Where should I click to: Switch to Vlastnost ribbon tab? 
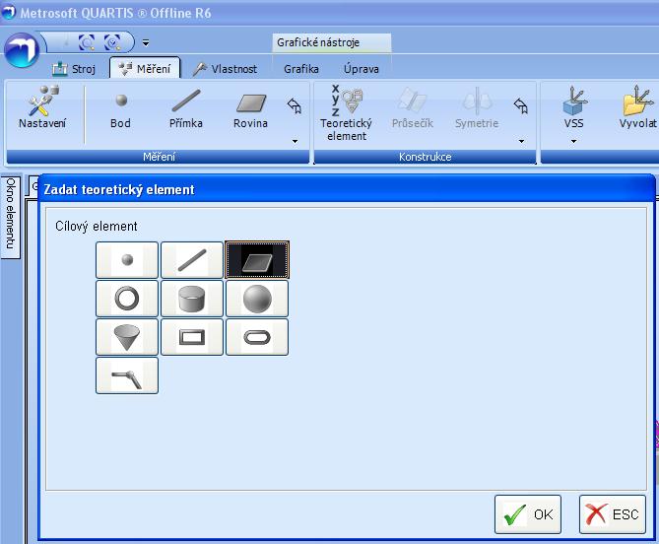point(225,69)
